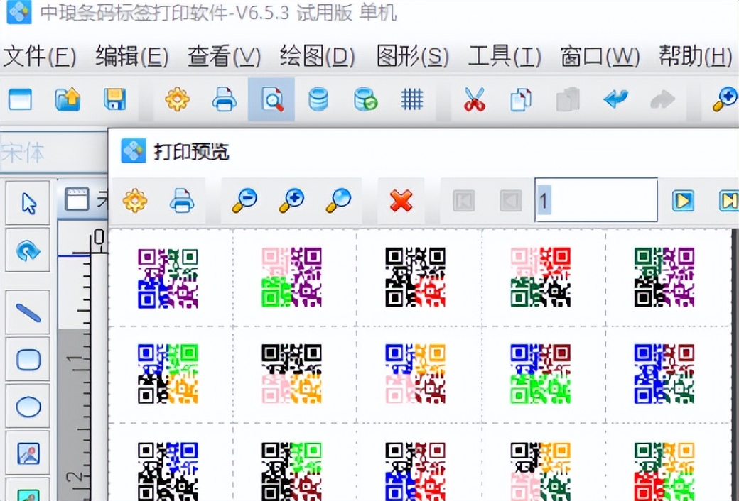The image size is (739, 501).
Task: Open the 图形(S) menu
Action: click(x=412, y=57)
